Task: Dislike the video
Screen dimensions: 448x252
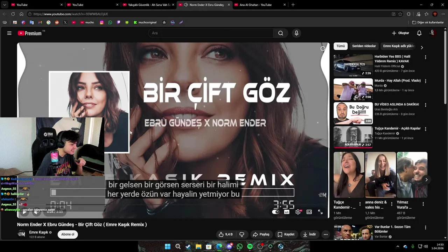Action: tap(241, 234)
